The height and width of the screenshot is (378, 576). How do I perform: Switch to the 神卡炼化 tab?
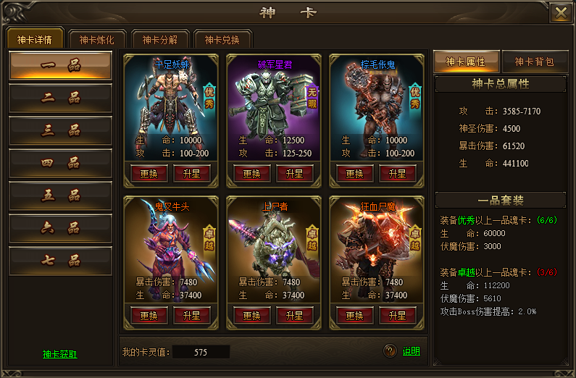coord(97,39)
